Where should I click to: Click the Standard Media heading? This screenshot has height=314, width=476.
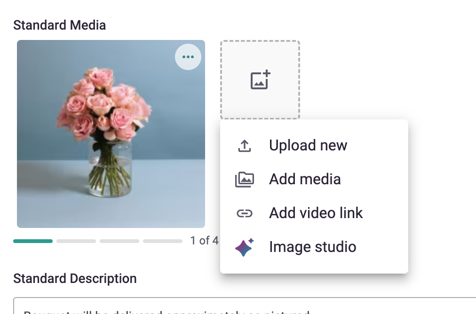click(x=59, y=25)
